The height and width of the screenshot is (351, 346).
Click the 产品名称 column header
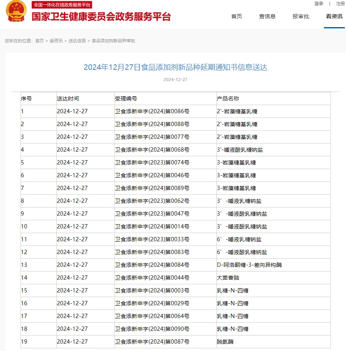(228, 99)
